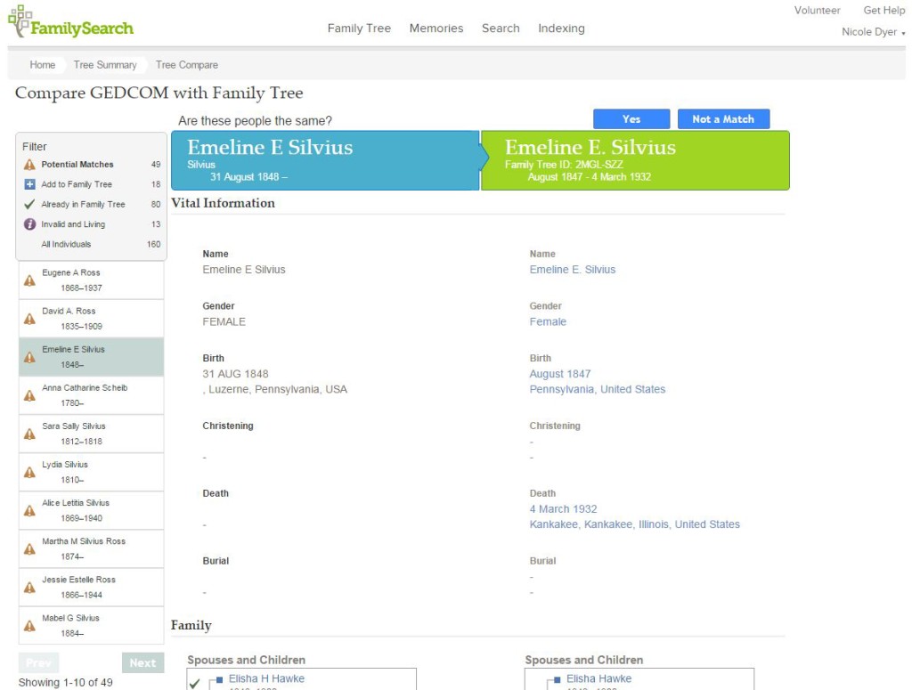The height and width of the screenshot is (690, 912).
Task: Open the Family Tree menu
Action: click(359, 28)
